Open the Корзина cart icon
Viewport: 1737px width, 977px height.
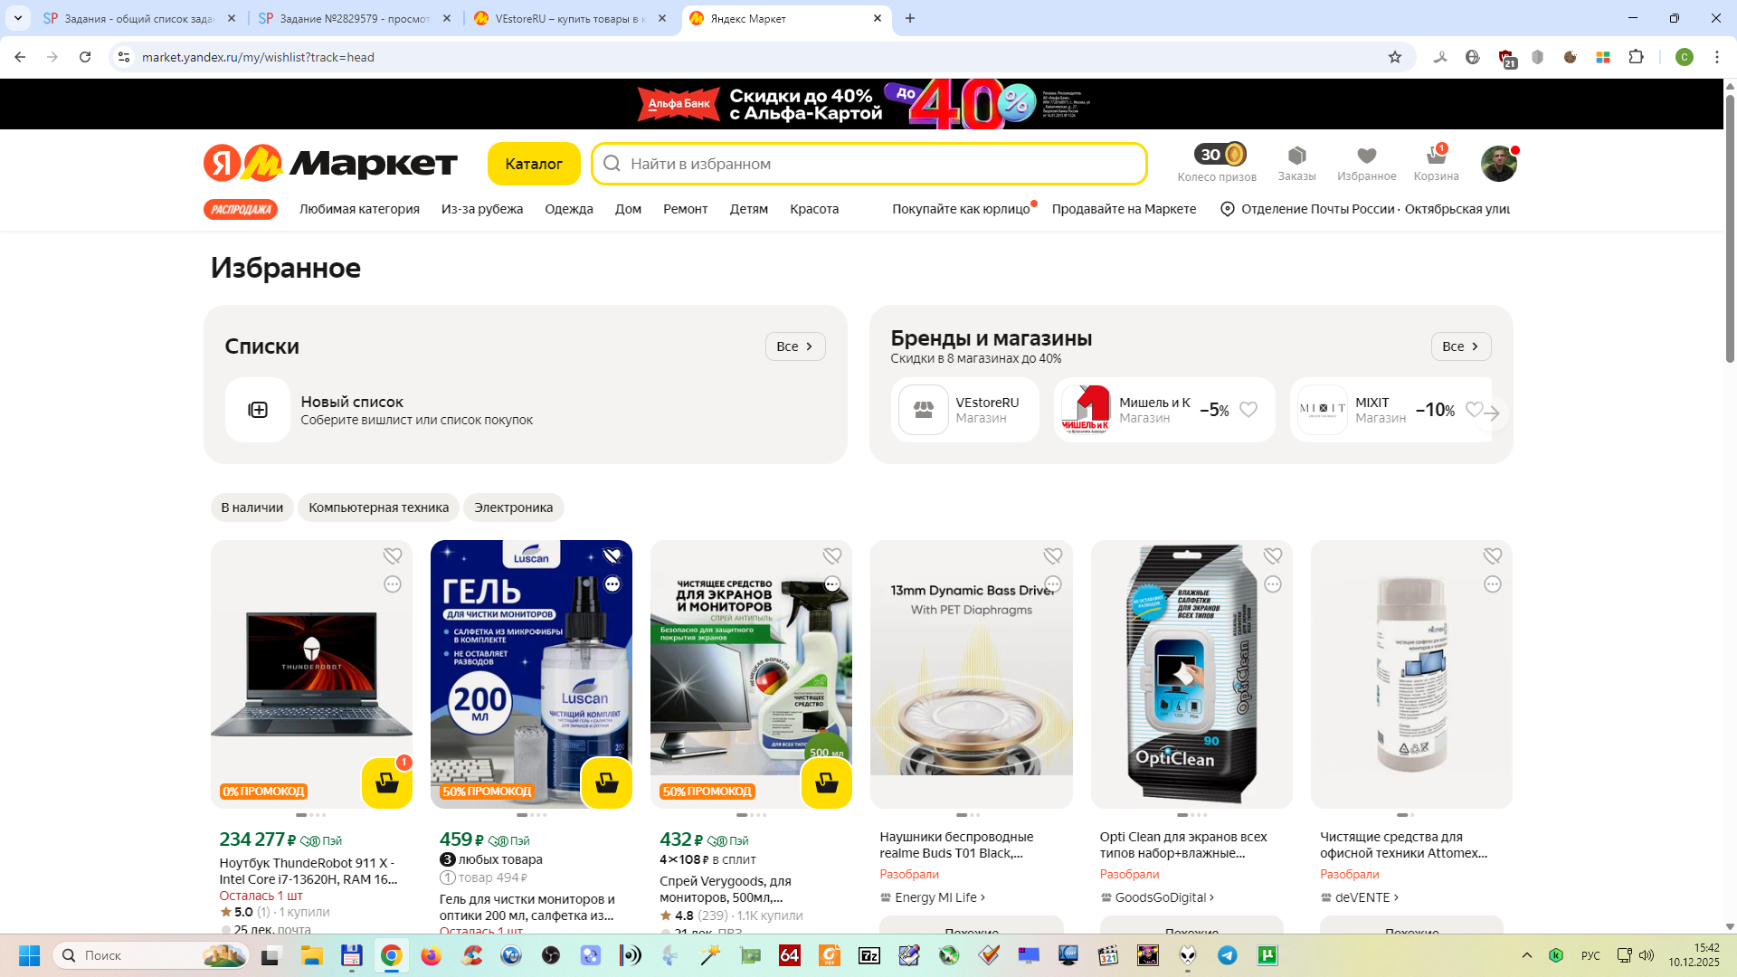coord(1436,163)
